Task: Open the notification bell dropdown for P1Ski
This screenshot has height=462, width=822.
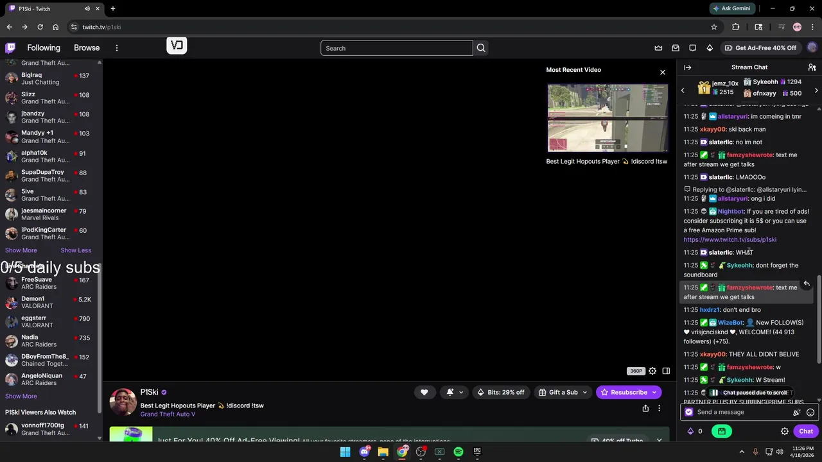Action: coord(455,392)
